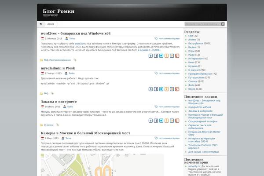Open 'Нет комментариев' for mysqladmin post
The image size is (264, 176).
click(169, 73)
